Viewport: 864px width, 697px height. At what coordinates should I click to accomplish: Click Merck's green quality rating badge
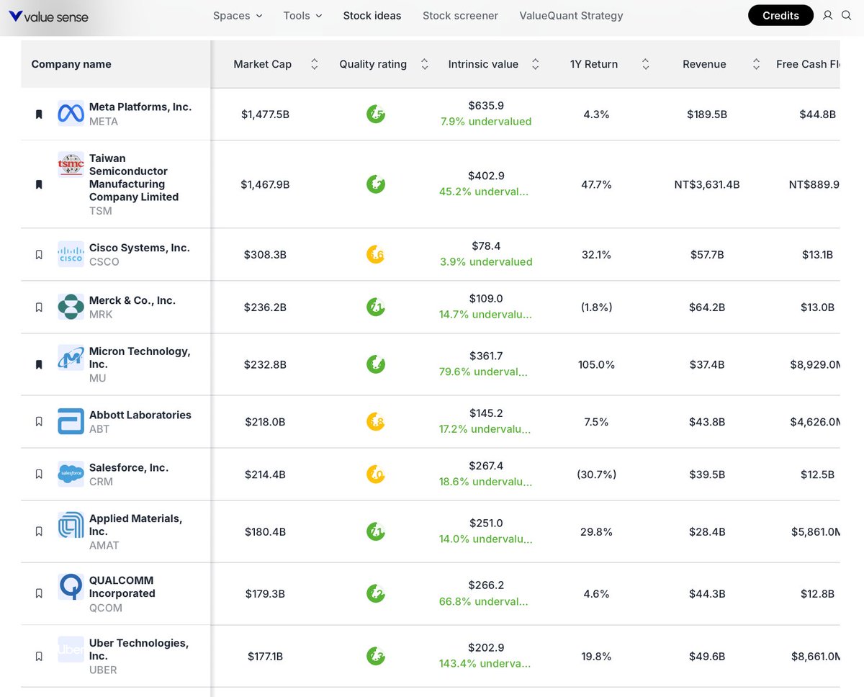pos(375,307)
